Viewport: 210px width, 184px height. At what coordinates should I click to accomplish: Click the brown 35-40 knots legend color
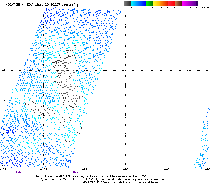179,3
